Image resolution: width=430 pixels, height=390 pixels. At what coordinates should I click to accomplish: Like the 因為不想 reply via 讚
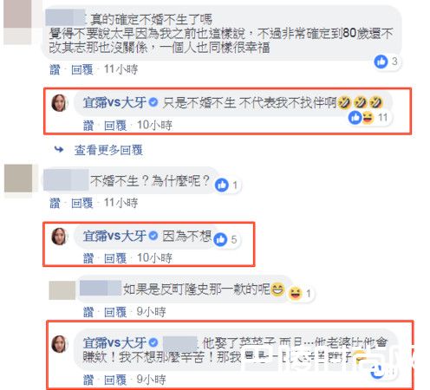click(88, 258)
